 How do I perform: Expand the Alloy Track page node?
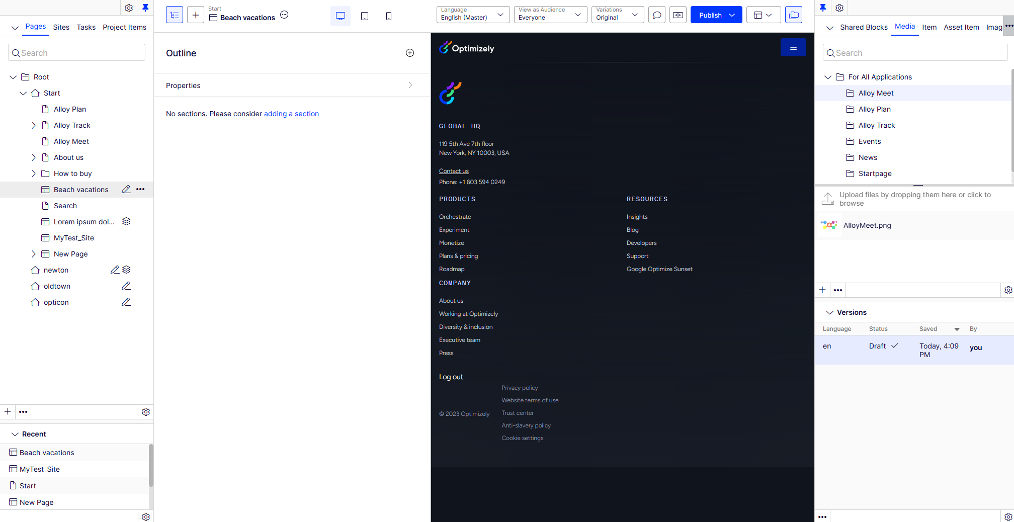tap(34, 125)
